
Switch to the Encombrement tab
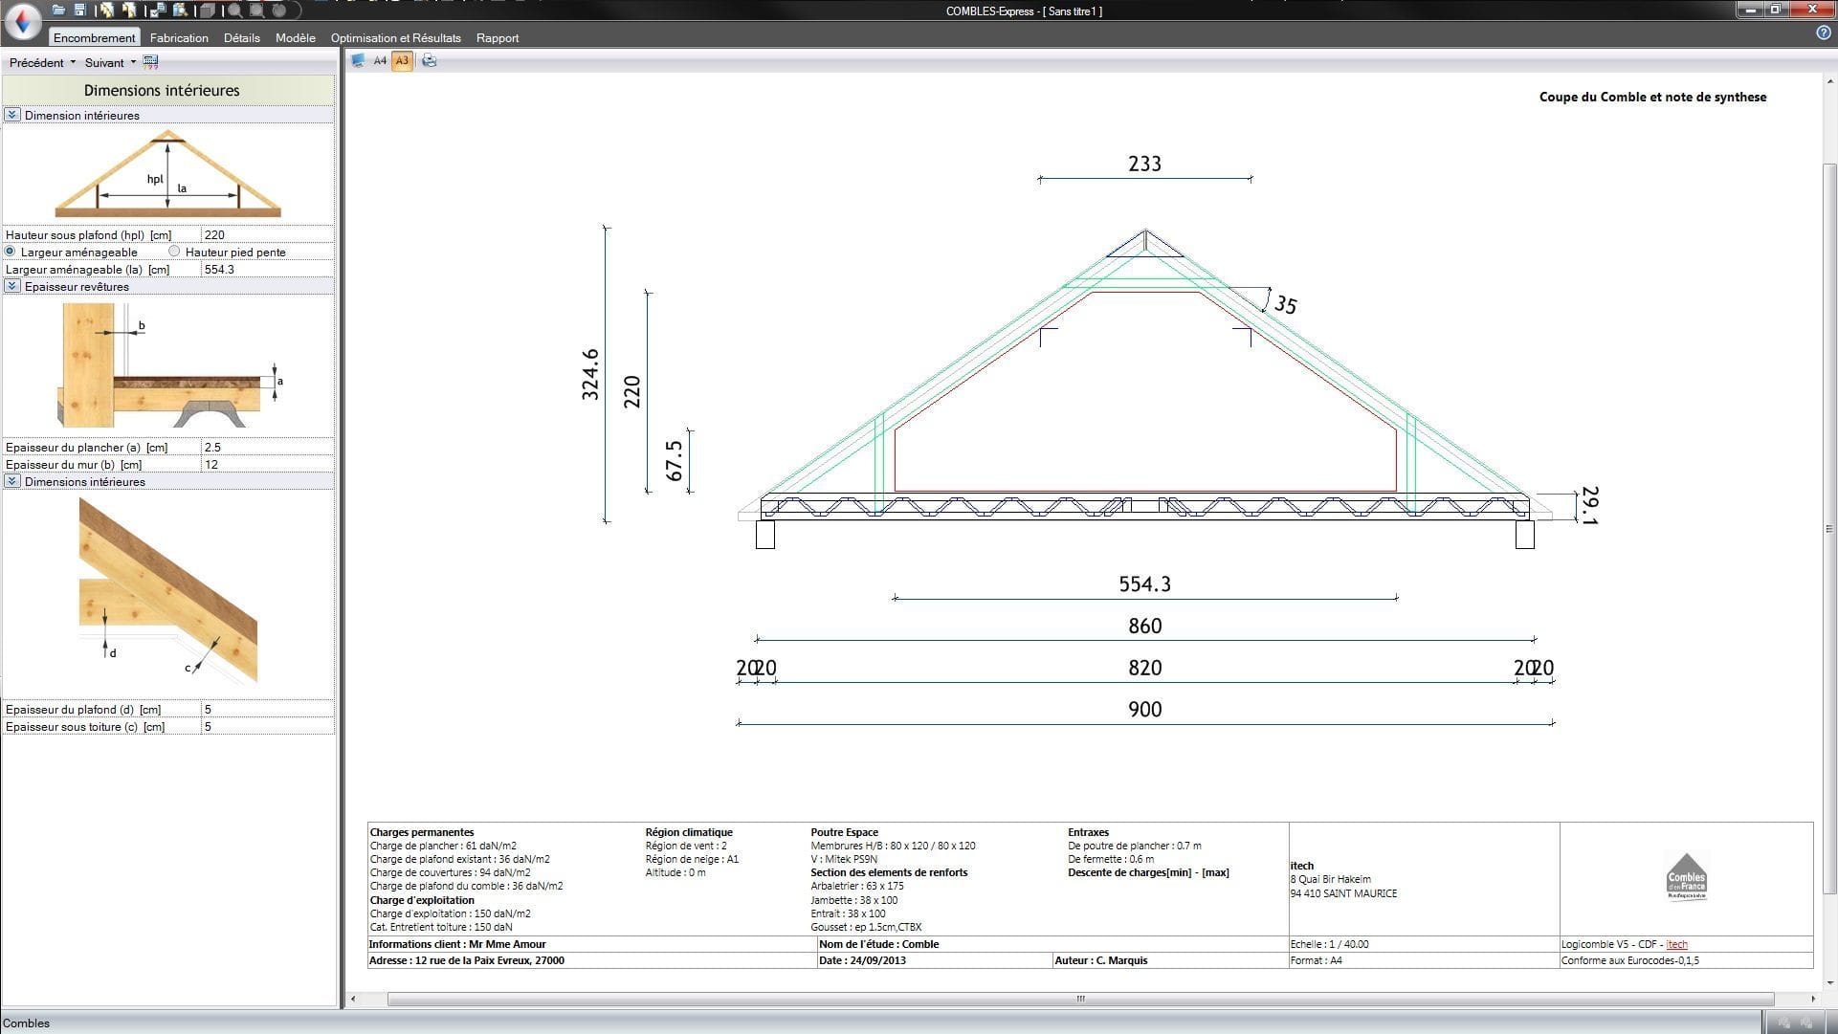coord(94,37)
